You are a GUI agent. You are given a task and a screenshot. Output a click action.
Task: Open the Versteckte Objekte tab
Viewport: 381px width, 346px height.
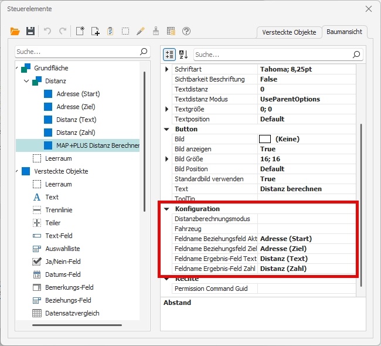[289, 32]
